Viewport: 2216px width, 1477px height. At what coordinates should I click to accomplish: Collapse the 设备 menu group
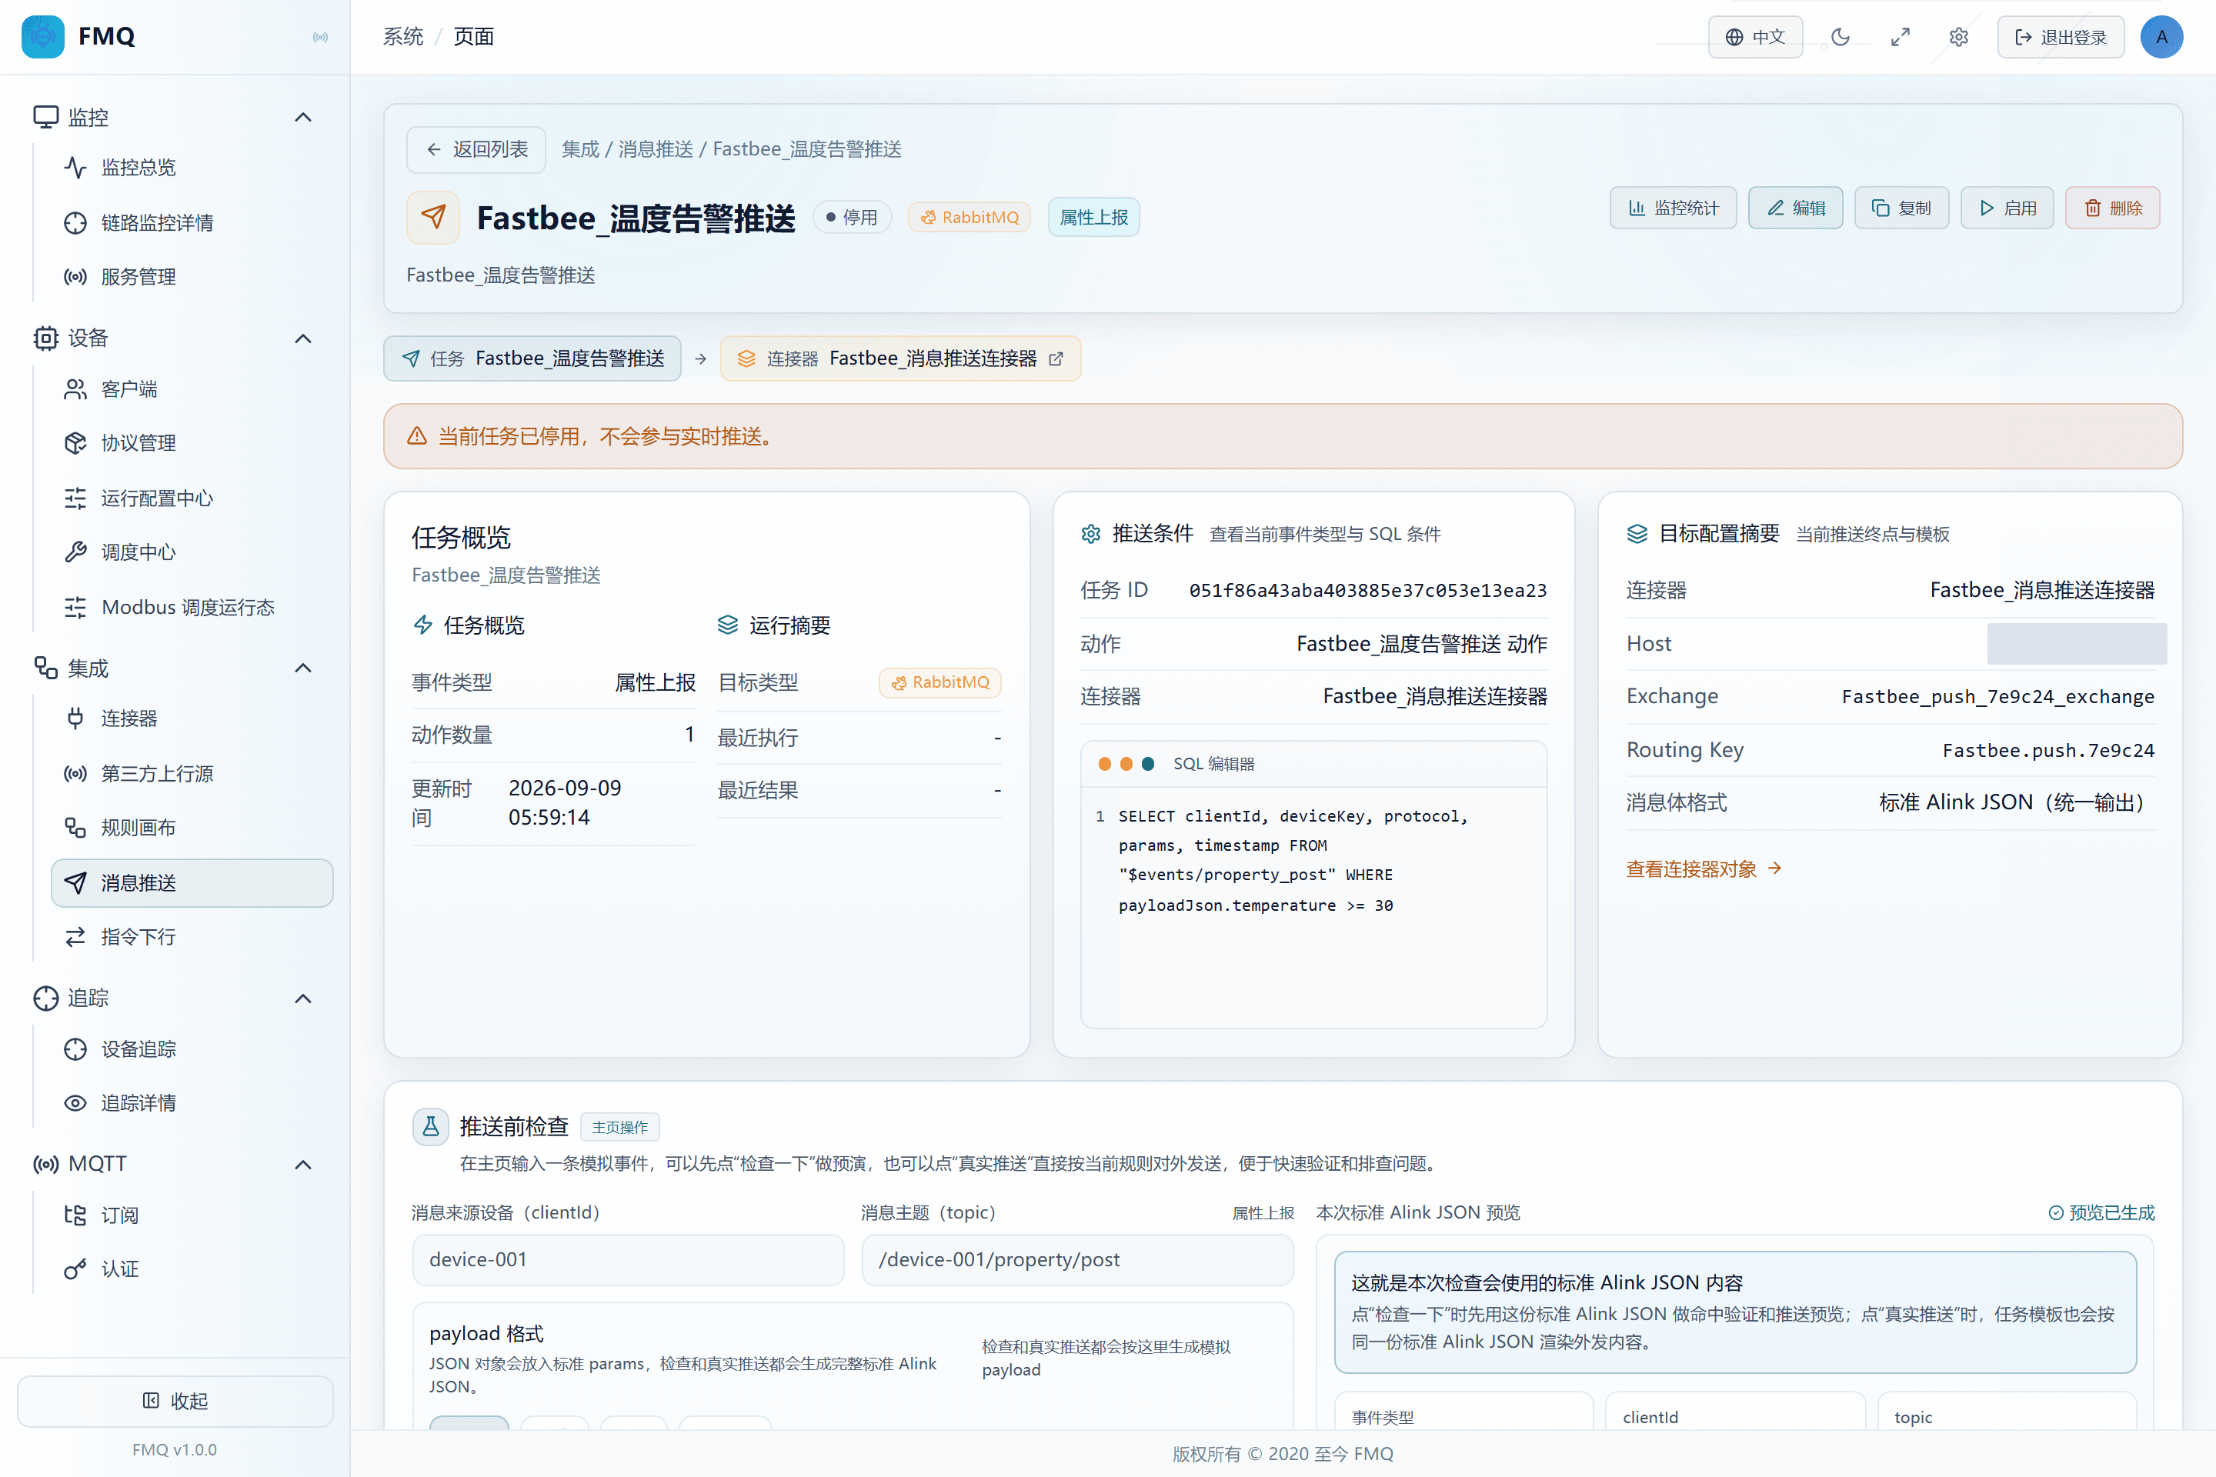[x=302, y=338]
